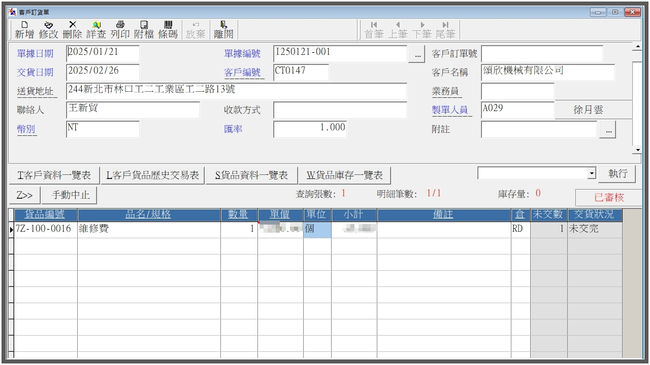Click the Z>> expand button

(x=24, y=195)
